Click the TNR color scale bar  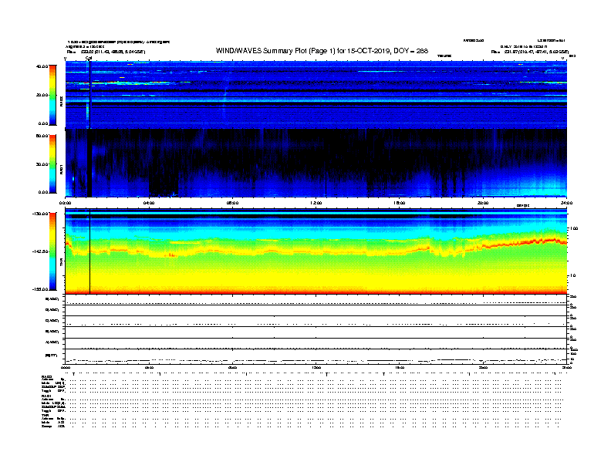click(x=53, y=251)
